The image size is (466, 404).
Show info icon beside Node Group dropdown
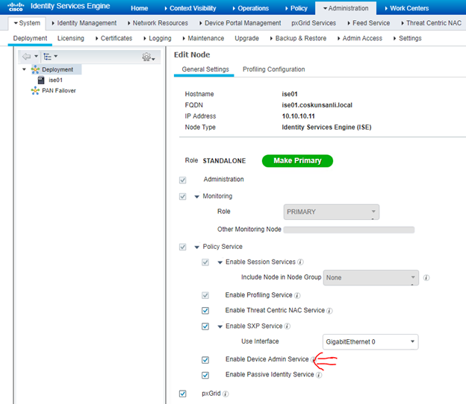click(426, 278)
